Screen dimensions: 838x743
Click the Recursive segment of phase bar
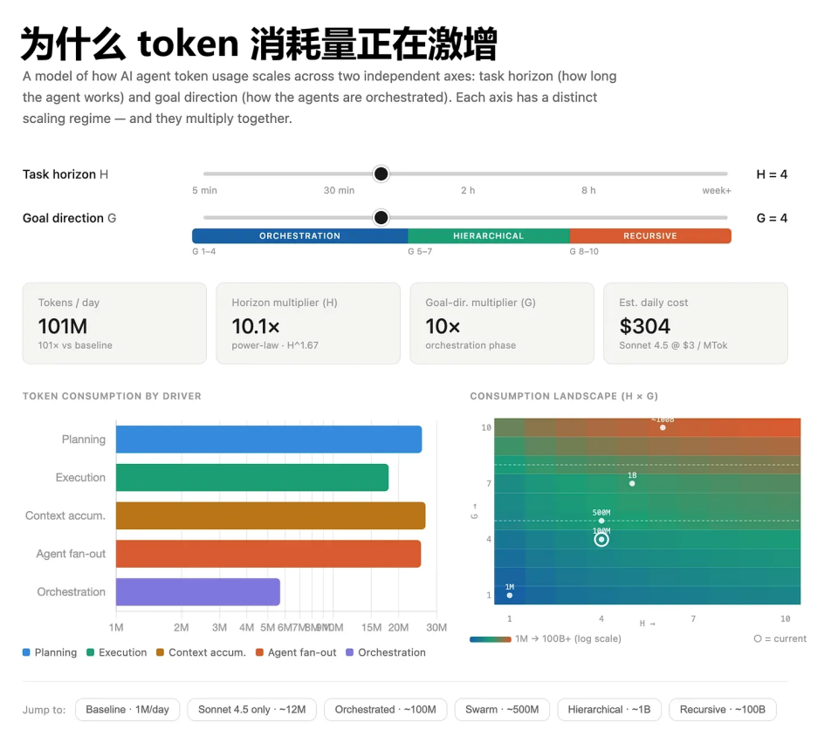pos(650,236)
